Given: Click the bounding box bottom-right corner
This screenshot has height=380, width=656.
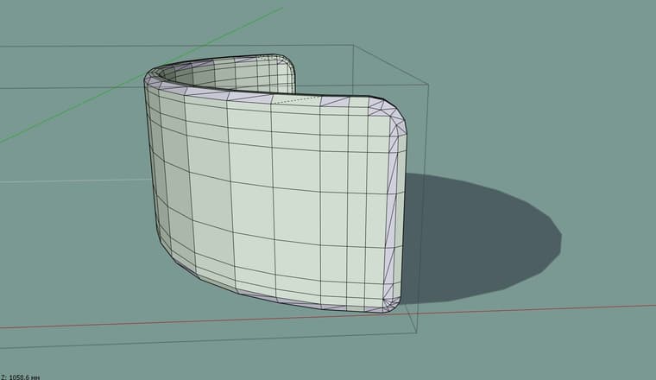Looking at the screenshot, I should click(416, 333).
